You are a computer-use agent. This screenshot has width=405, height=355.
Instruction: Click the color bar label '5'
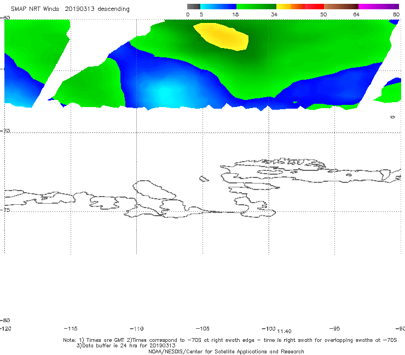(201, 15)
